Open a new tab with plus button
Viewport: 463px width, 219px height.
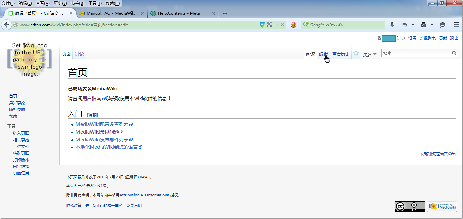pyautogui.click(x=225, y=13)
